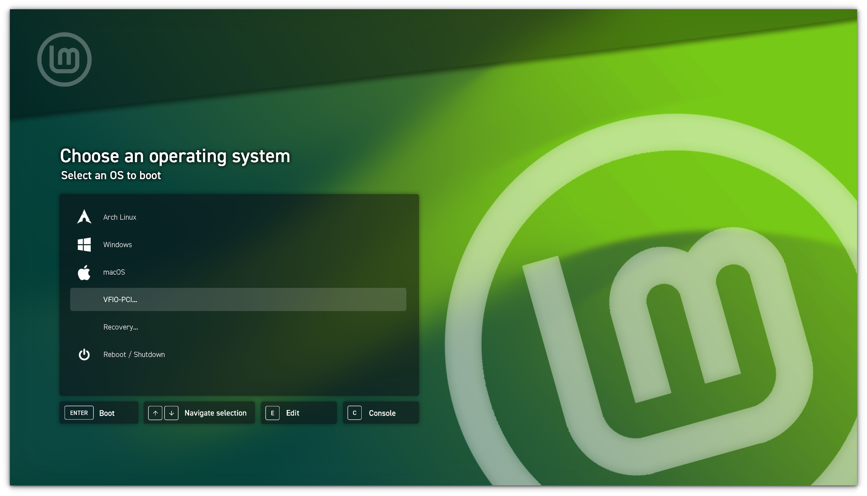The image size is (867, 496).
Task: Click the Linux Mint logo at top left
Action: point(64,60)
